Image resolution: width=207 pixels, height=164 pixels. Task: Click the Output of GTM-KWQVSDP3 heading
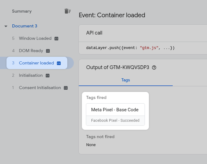pos(118,67)
